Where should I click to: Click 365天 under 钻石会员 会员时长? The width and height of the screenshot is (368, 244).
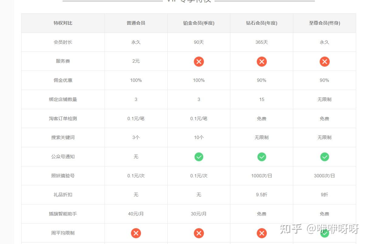click(262, 42)
